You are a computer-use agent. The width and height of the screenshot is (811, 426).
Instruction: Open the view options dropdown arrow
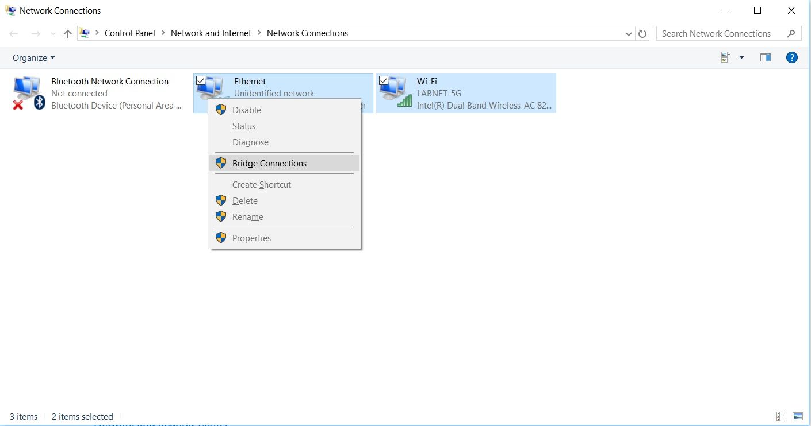point(741,57)
